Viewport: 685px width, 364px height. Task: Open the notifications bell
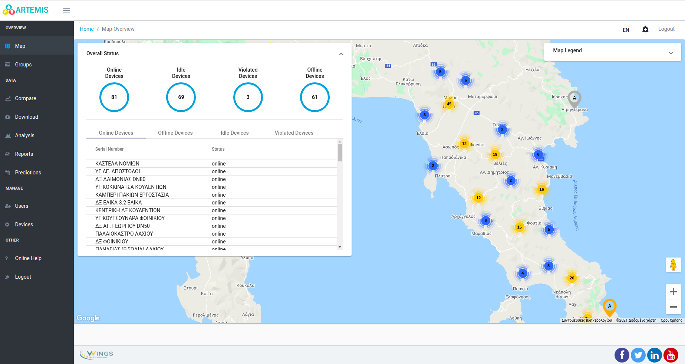coord(645,29)
